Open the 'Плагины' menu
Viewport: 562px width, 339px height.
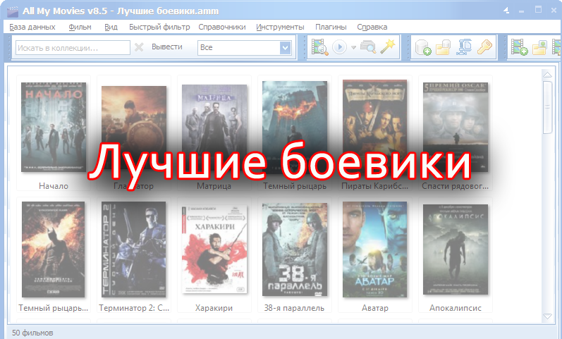pos(330,27)
